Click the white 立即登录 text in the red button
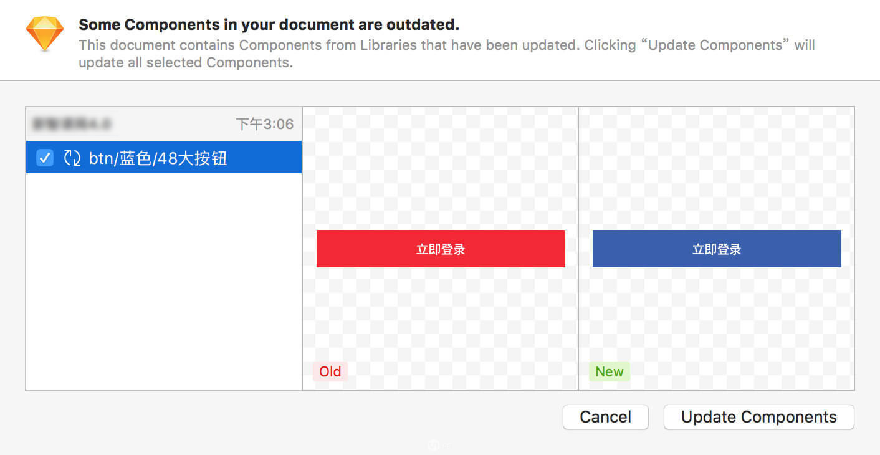The image size is (880, 455). pos(441,249)
